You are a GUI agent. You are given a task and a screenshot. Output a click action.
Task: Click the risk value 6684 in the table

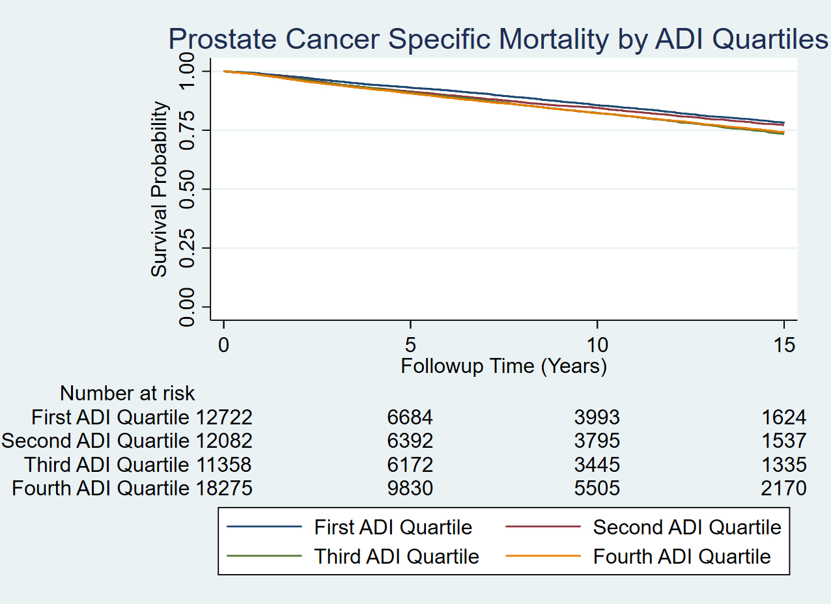(410, 417)
